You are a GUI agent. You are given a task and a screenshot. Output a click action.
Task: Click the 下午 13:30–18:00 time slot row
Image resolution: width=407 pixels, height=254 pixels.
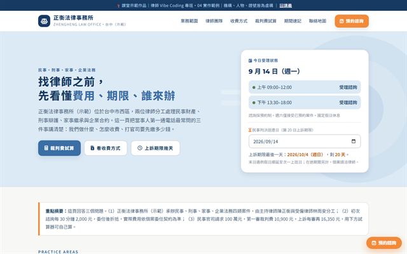[305, 103]
